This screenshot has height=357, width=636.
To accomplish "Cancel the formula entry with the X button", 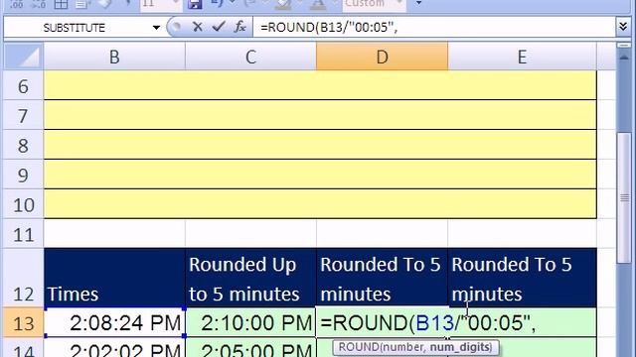I will [198, 27].
